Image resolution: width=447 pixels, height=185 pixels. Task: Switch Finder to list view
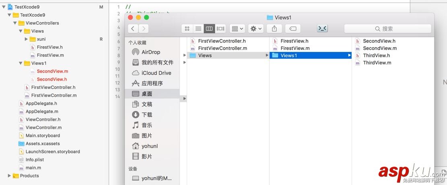point(198,29)
